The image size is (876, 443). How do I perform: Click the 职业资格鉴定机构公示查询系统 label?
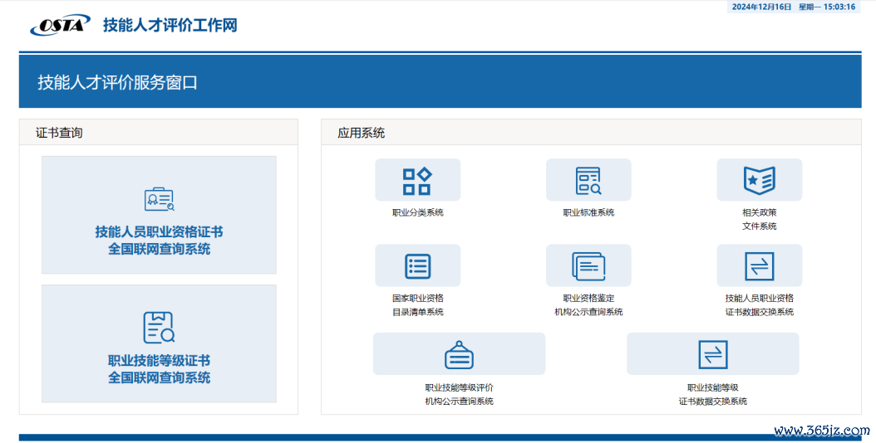point(588,305)
